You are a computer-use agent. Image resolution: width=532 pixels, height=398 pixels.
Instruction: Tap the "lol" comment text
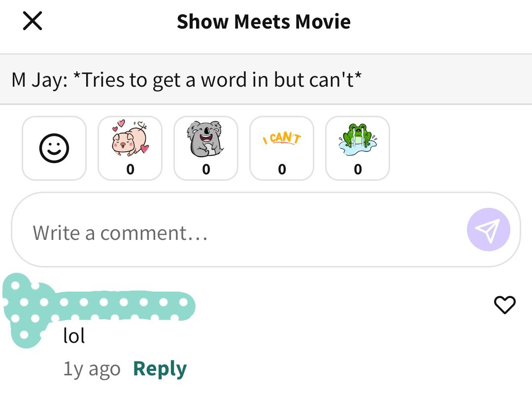point(74,336)
